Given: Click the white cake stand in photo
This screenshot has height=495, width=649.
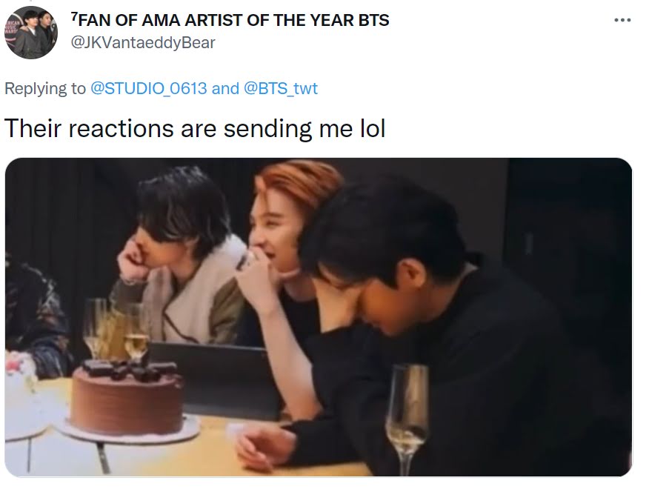Looking at the screenshot, I should (x=128, y=433).
